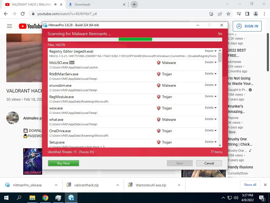270x203 pixels.
Task: Open Delete dropdown for what.exe
Action: pos(211,119)
